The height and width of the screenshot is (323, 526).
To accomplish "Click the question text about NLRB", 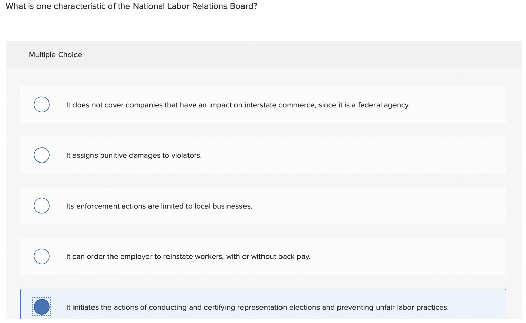I will 131,6.
